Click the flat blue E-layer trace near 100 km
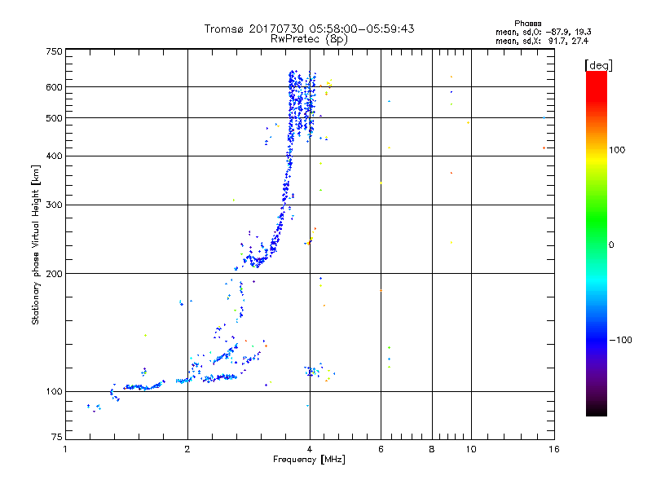 pos(143,387)
